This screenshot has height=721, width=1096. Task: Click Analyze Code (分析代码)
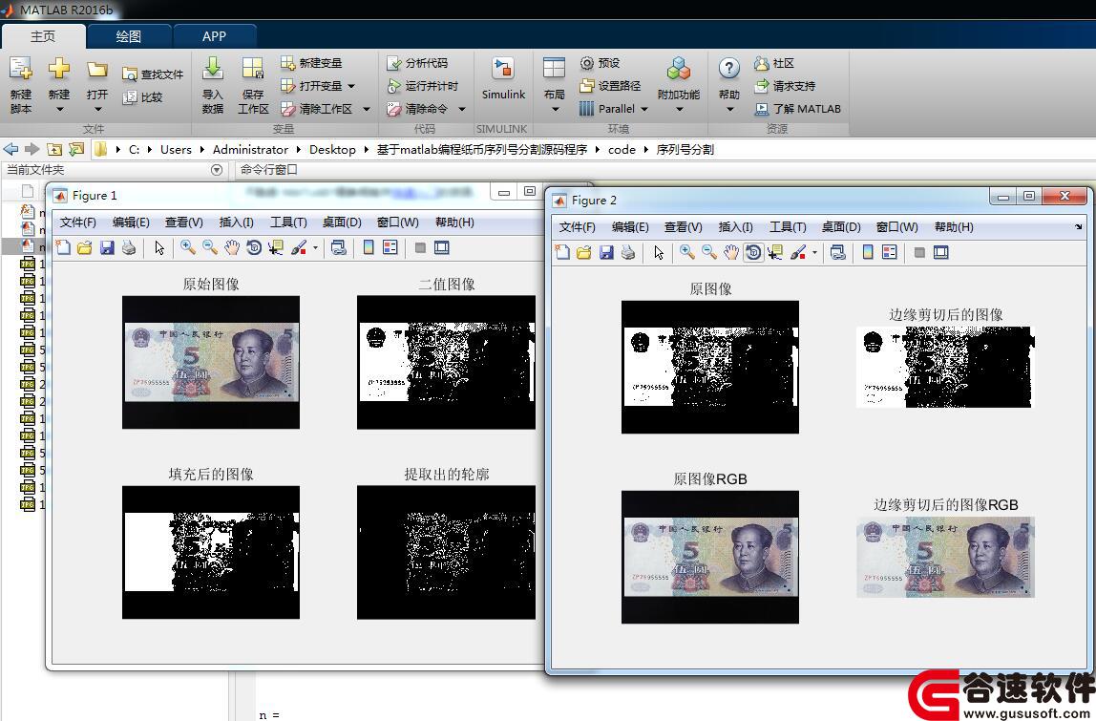417,63
